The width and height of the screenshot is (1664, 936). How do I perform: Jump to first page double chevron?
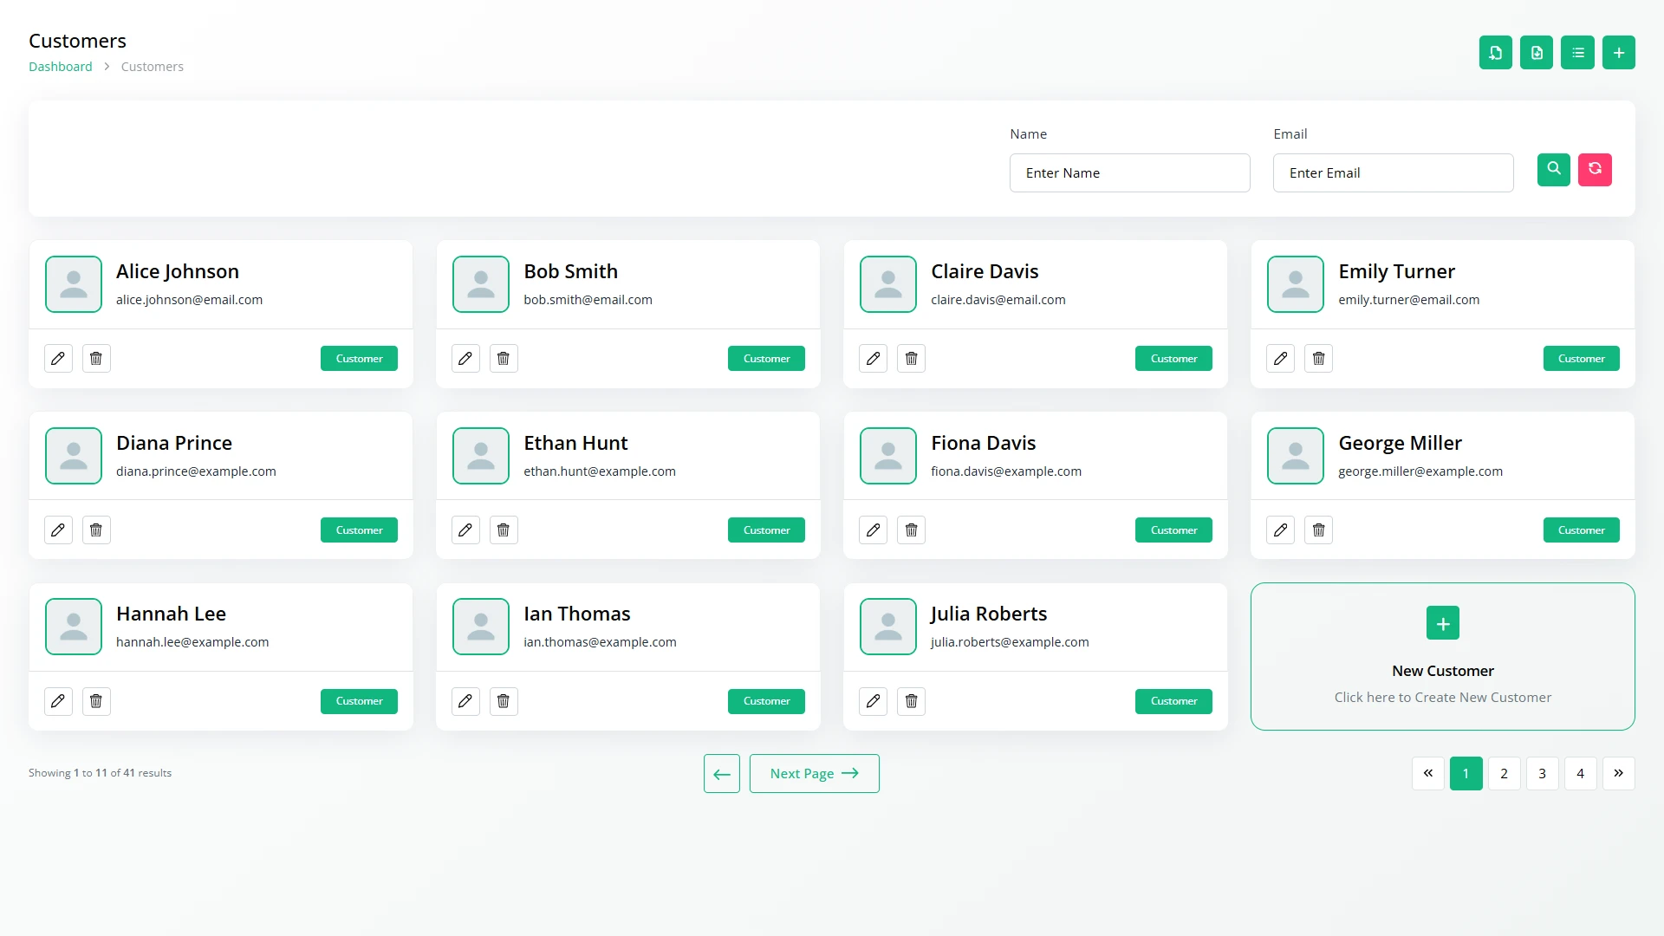pos(1427,773)
